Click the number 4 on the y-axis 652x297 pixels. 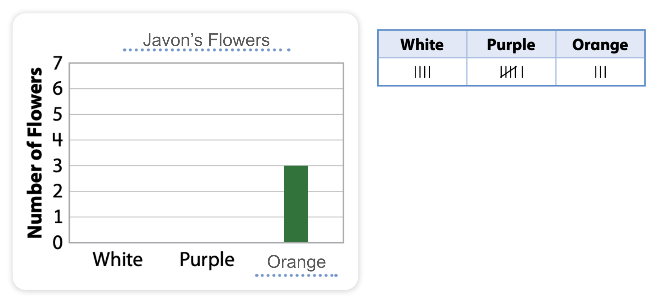[58, 140]
